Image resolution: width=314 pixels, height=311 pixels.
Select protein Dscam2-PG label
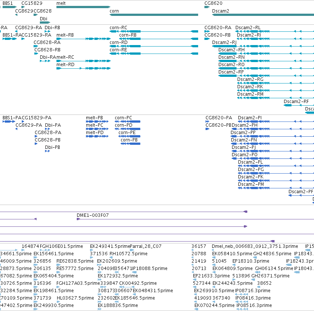coord(251,170)
